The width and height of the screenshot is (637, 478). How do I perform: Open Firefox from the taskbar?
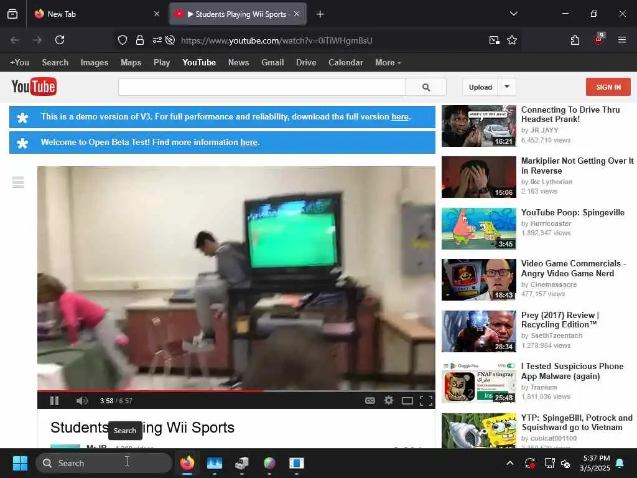187,463
